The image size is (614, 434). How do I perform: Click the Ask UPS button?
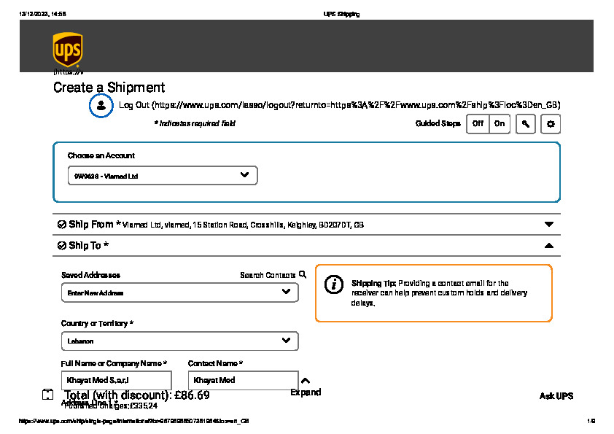click(556, 396)
